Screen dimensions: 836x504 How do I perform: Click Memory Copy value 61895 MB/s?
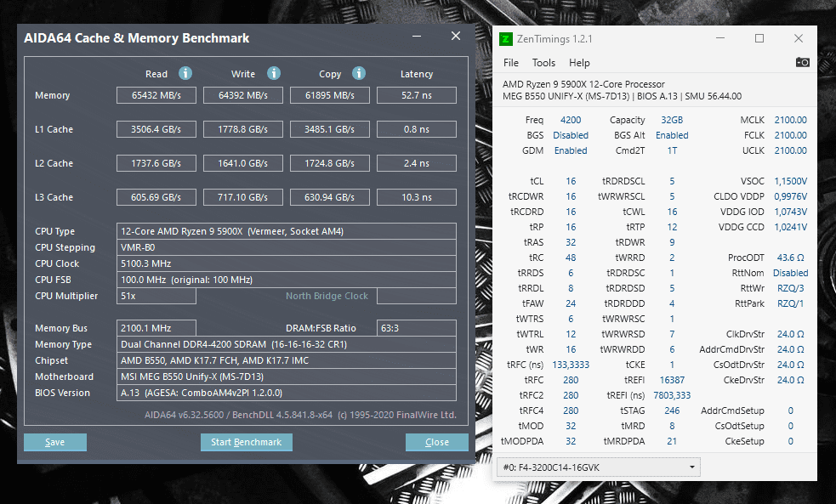(329, 95)
